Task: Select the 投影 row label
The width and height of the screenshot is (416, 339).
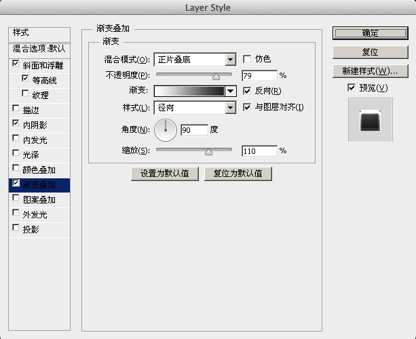Action: click(31, 230)
